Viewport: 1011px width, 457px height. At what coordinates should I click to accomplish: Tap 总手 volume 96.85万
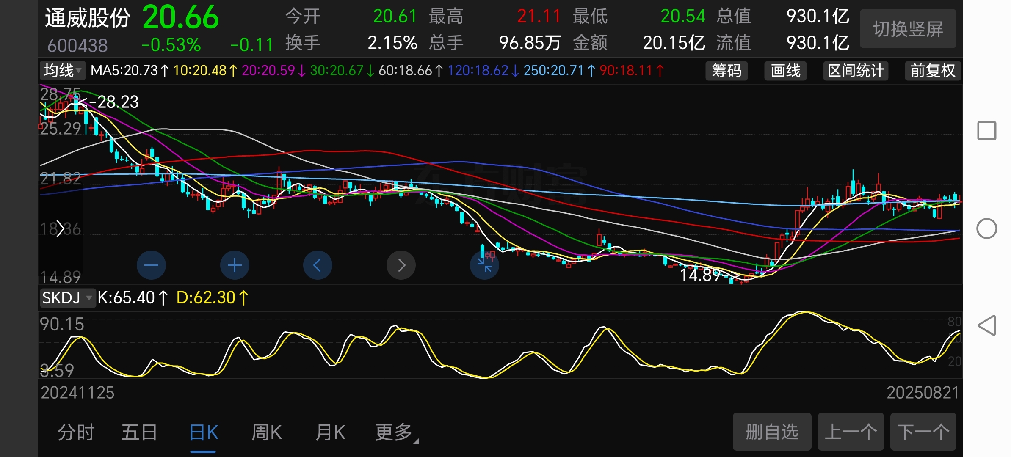pyautogui.click(x=530, y=43)
